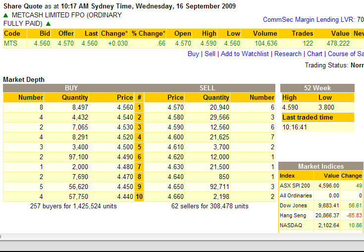Click the Sell link

pos(210,54)
